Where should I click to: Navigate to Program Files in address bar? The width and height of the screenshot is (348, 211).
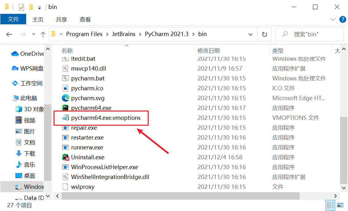click(x=84, y=34)
